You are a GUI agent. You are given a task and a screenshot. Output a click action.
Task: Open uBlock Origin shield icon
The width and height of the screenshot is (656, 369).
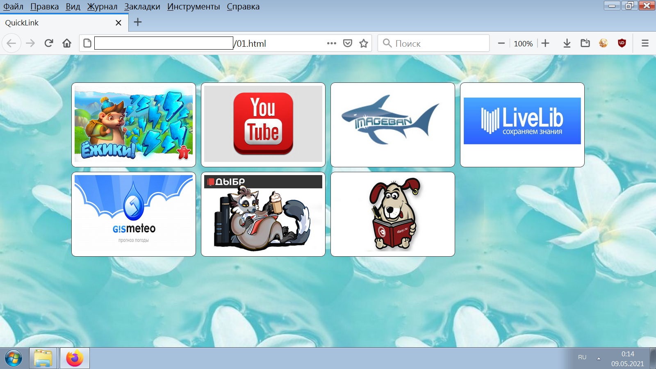[x=622, y=43]
